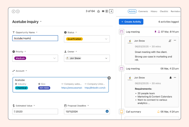189x127 pixels.
Task: Collapse side panel with triangle icon
Action: [x=111, y=11]
